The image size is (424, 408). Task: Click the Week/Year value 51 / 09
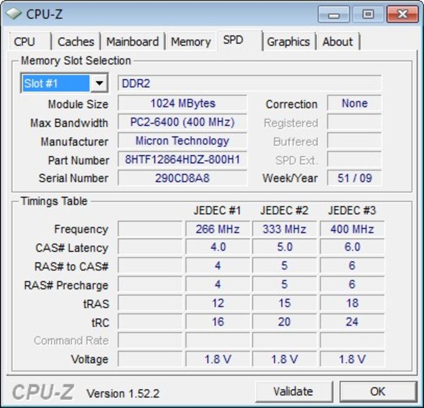pyautogui.click(x=354, y=177)
